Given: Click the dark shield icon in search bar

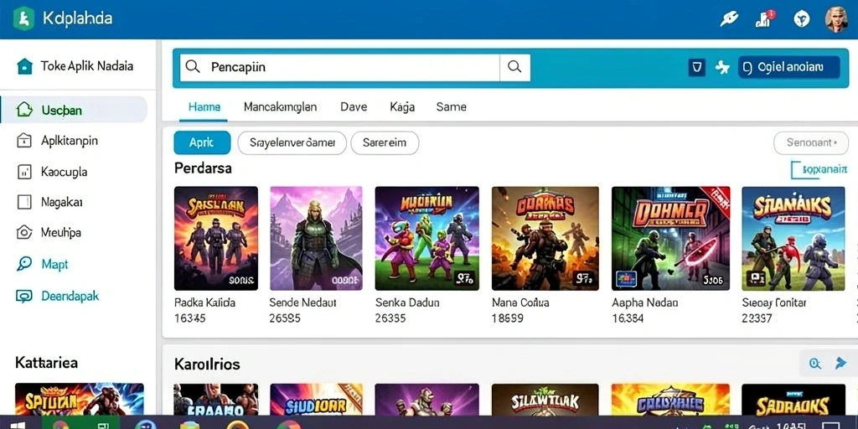Looking at the screenshot, I should click(696, 67).
